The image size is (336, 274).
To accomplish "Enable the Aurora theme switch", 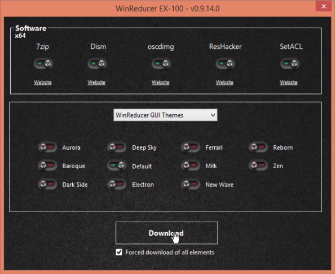I will click(x=47, y=147).
